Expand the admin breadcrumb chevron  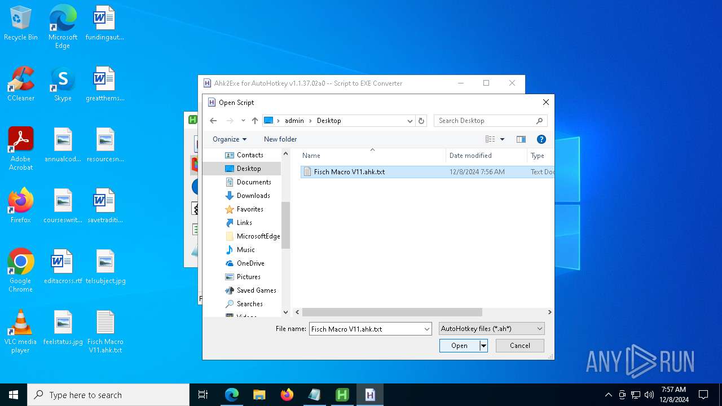tap(310, 121)
